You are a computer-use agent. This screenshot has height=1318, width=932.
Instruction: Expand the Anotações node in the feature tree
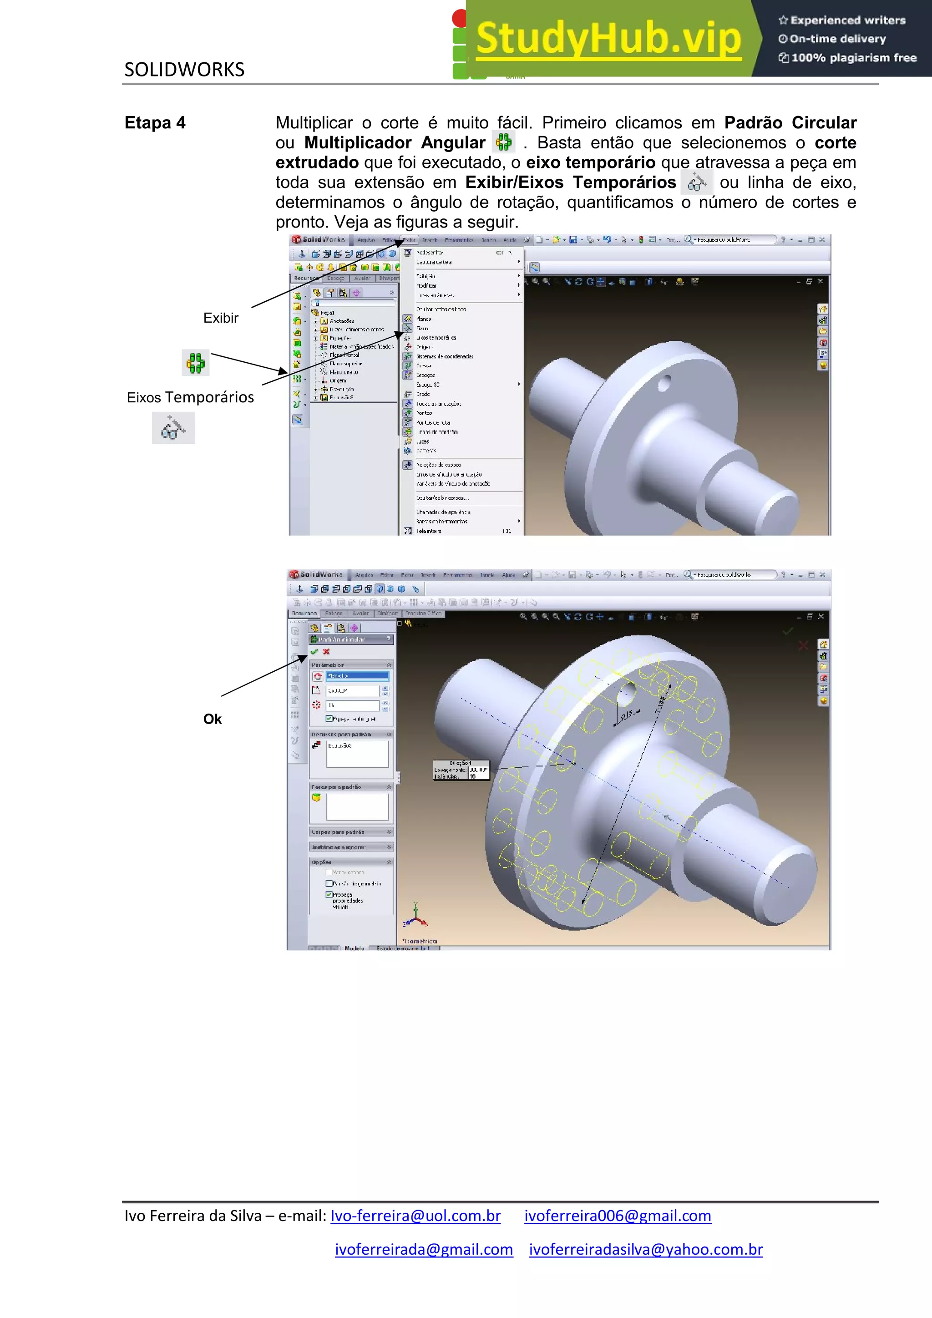[x=316, y=321]
